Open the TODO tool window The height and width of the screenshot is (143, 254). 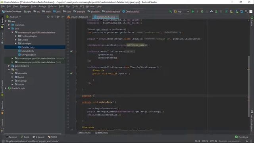click(x=52, y=137)
